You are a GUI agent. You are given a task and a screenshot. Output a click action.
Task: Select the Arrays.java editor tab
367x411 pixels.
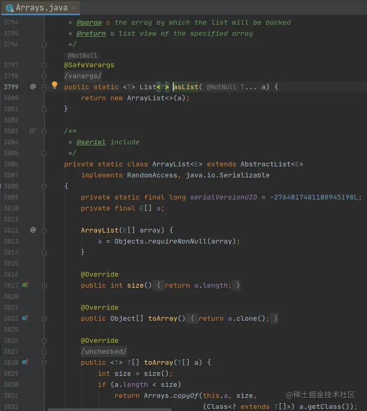coord(40,8)
